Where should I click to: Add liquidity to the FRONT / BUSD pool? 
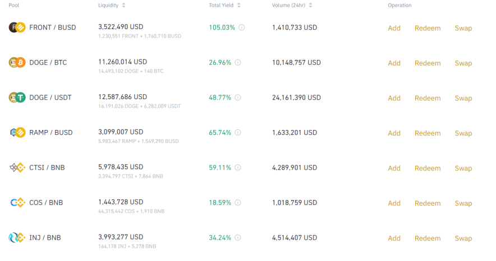[x=394, y=28]
